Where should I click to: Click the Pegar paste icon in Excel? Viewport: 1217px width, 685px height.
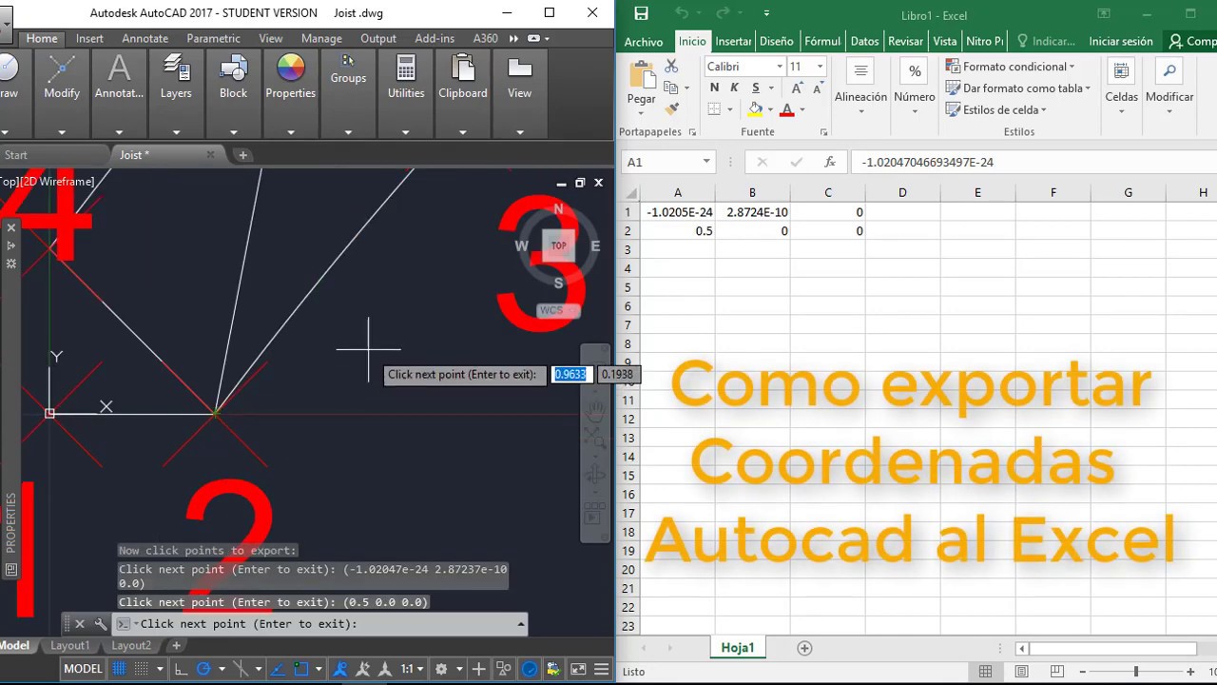(642, 76)
